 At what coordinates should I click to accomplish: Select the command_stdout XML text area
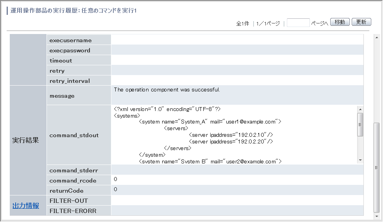click(234, 135)
